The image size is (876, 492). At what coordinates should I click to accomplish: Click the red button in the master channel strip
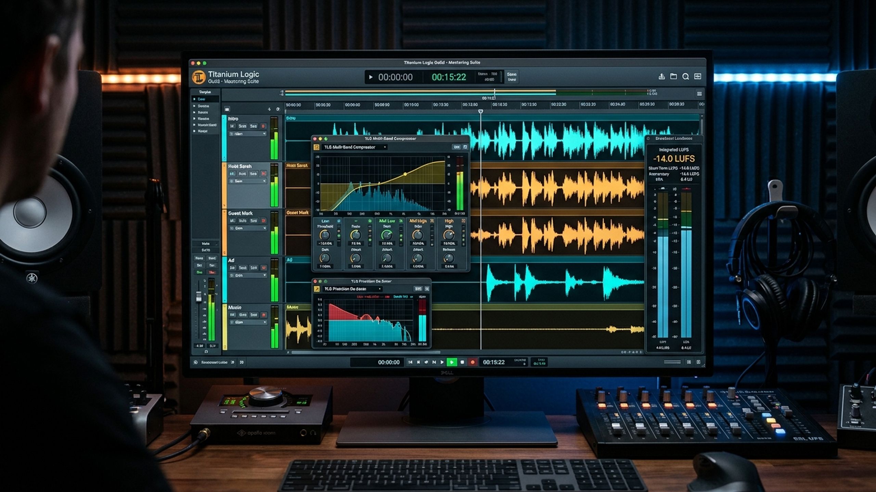click(212, 272)
